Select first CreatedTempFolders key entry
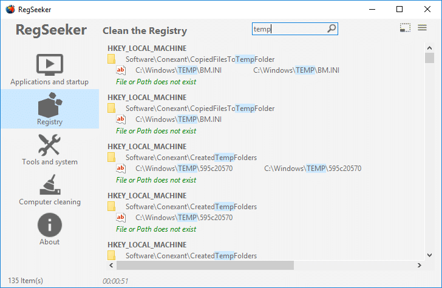Image resolution: width=442 pixels, height=288 pixels. (x=191, y=158)
